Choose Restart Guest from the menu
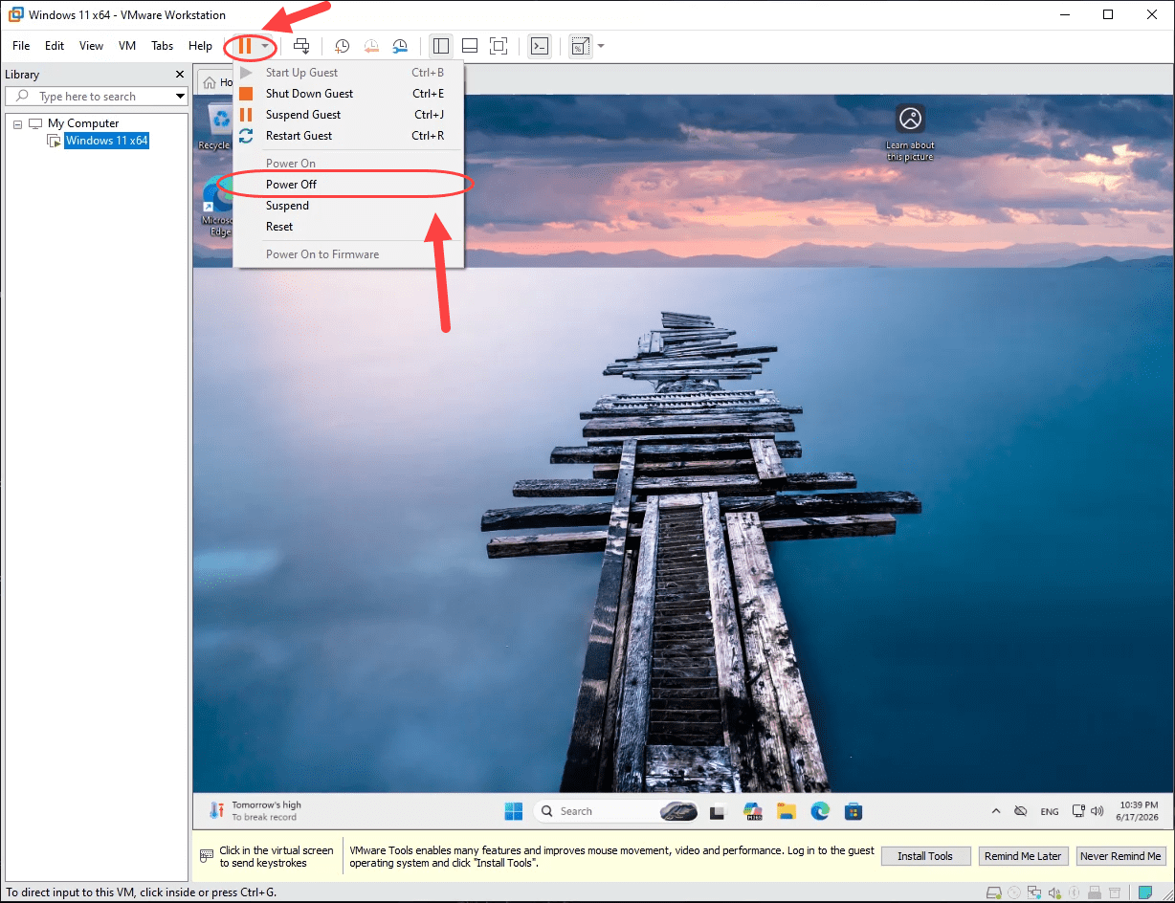Image resolution: width=1175 pixels, height=903 pixels. 348,136
